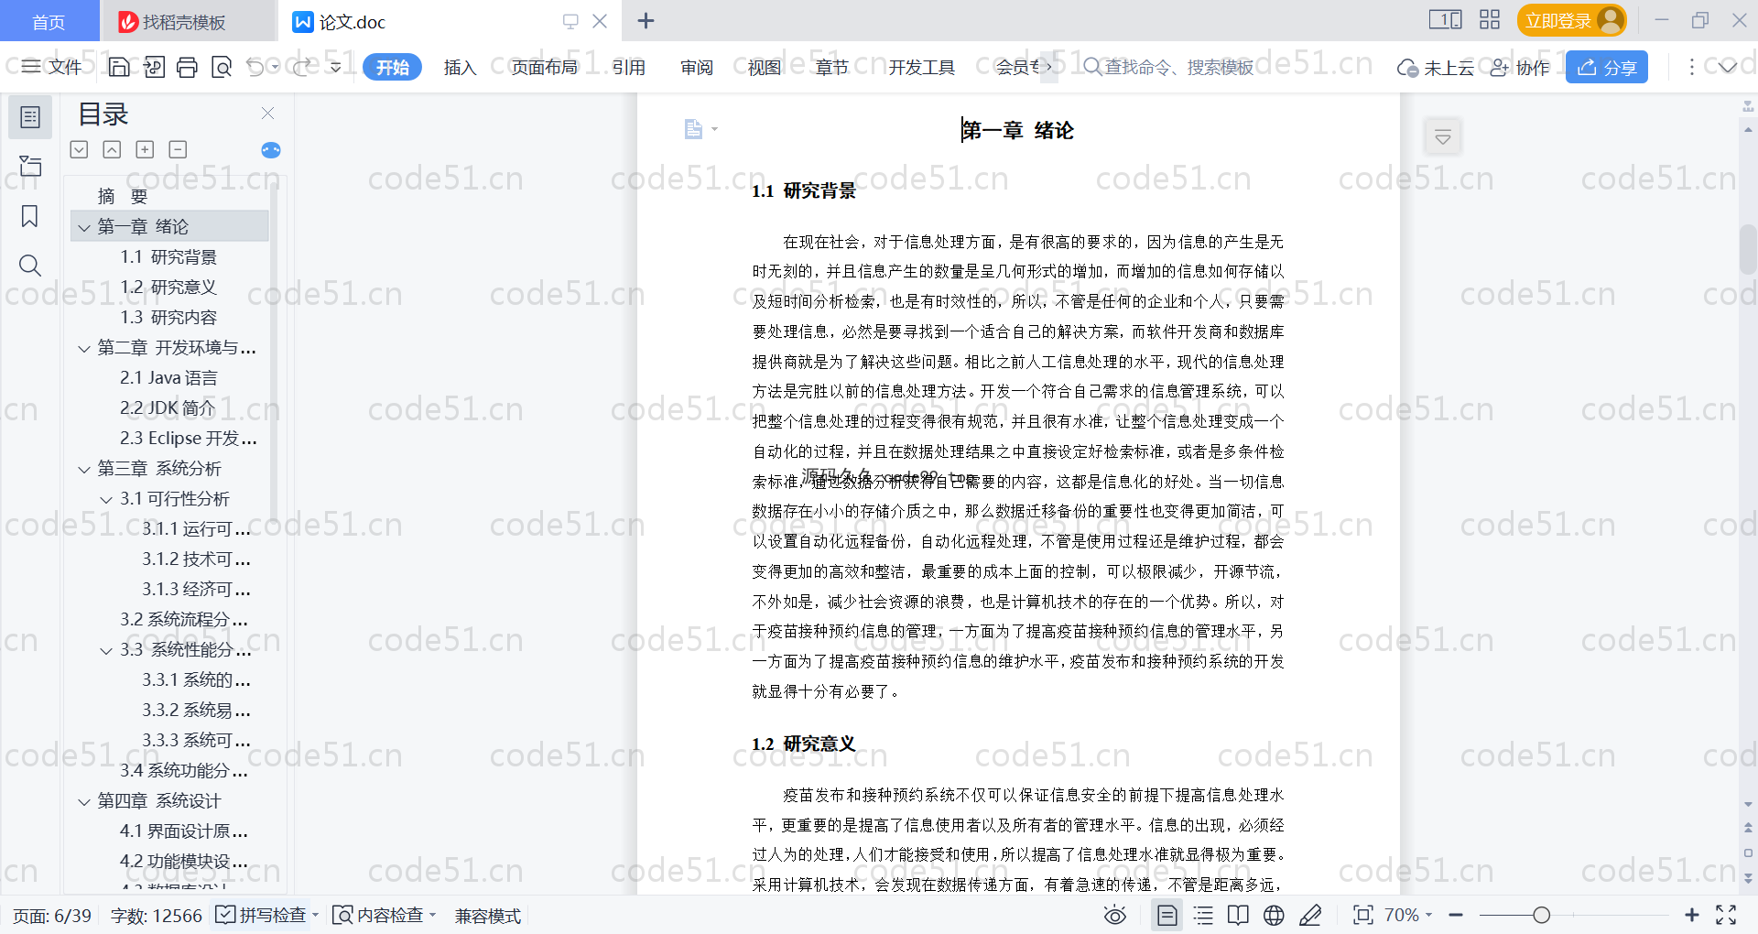Screen dimensions: 1758x934
Task: Click the 字数: 12566 word count
Action: (157, 916)
